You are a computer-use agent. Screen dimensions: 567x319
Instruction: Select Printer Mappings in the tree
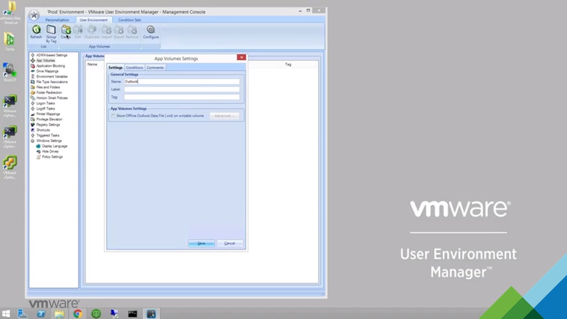click(x=48, y=114)
